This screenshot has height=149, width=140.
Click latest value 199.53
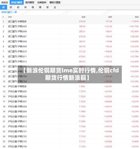click(x=82, y=26)
